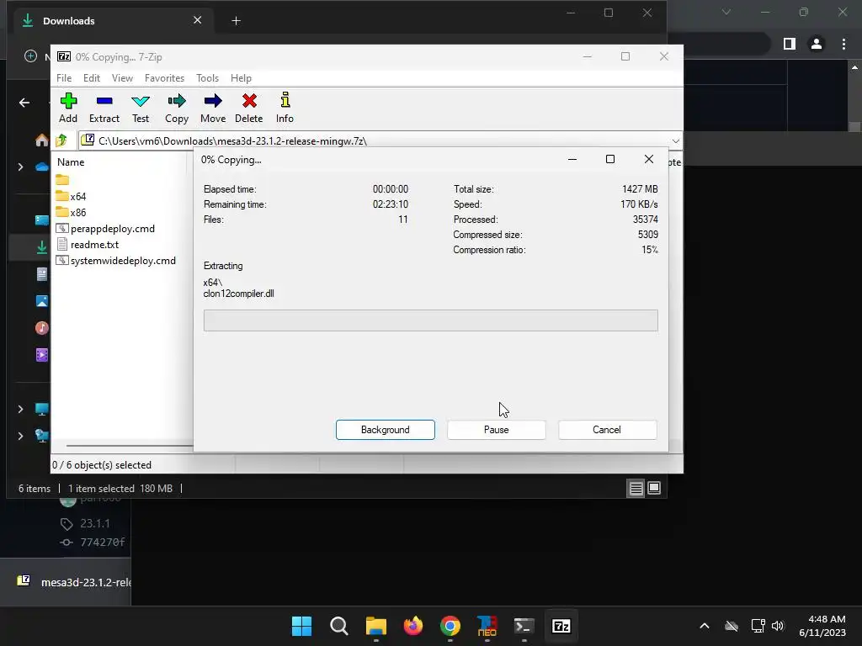This screenshot has height=646, width=862.
Task: Open Chrome from taskbar
Action: point(450,626)
